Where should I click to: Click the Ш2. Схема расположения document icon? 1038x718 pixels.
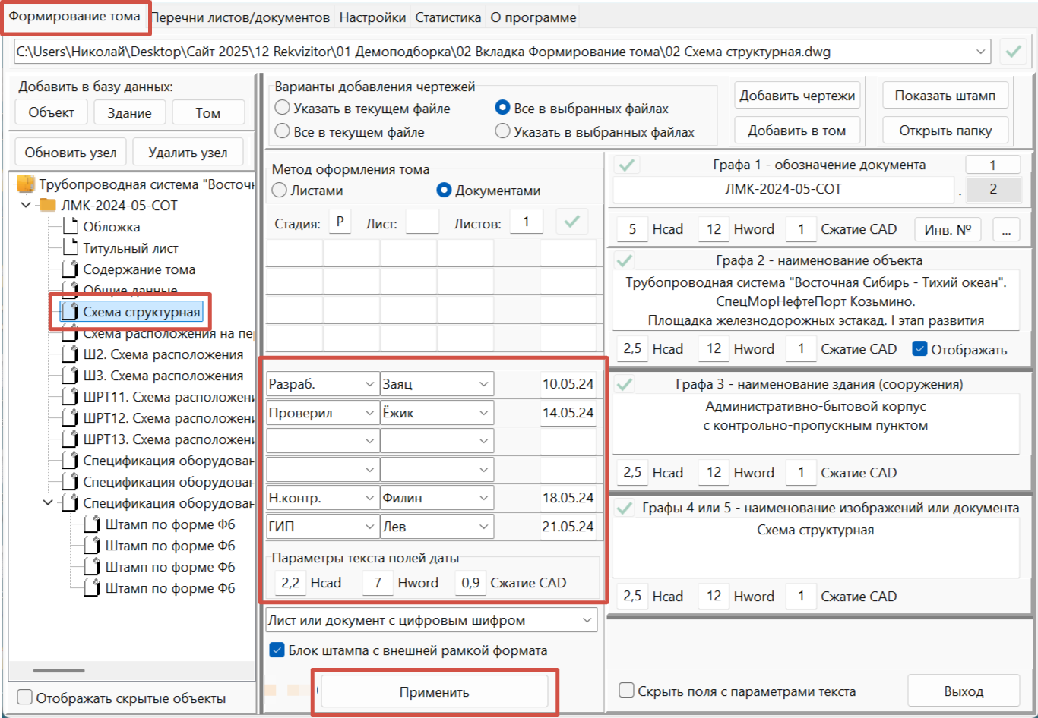click(x=71, y=354)
